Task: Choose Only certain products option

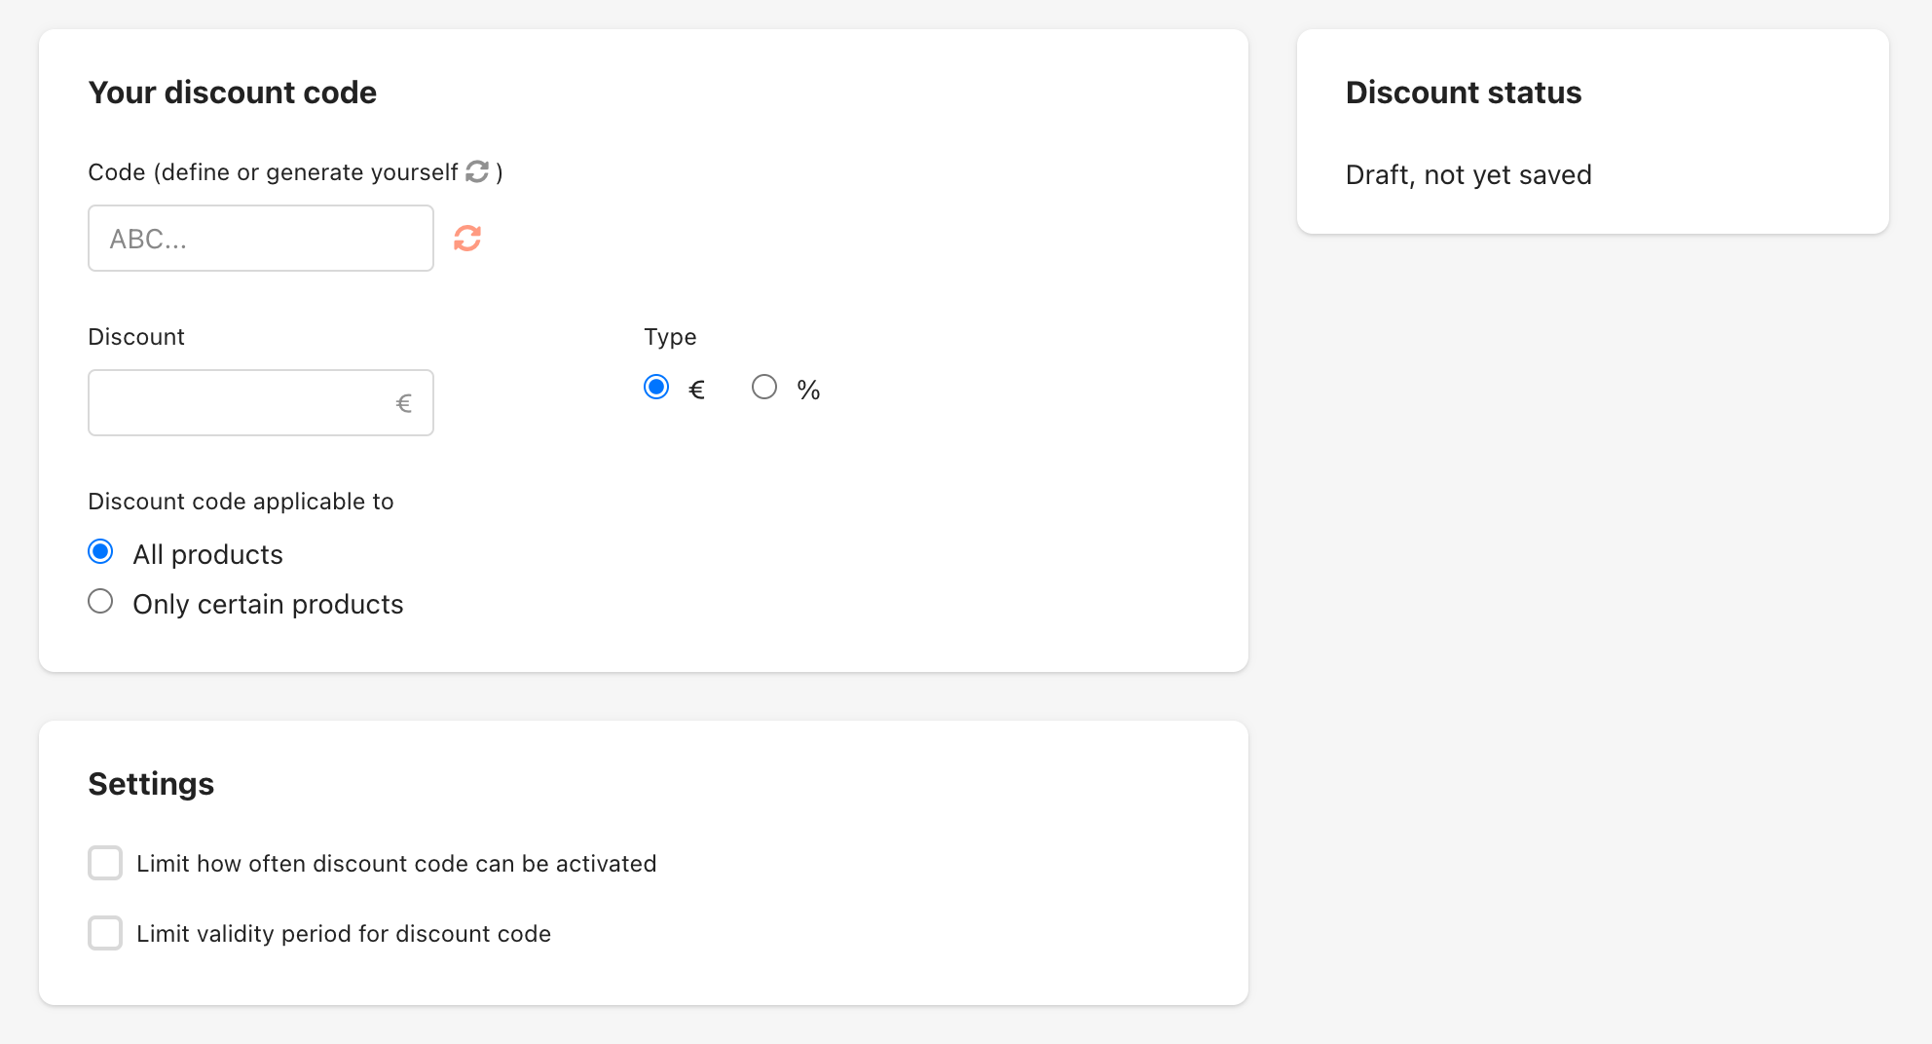Action: click(x=100, y=601)
